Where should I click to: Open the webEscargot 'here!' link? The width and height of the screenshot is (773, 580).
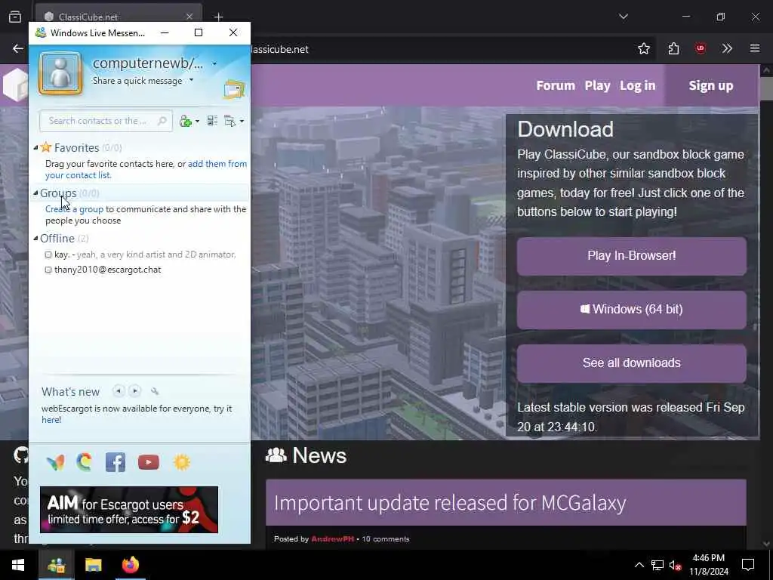[x=51, y=420]
